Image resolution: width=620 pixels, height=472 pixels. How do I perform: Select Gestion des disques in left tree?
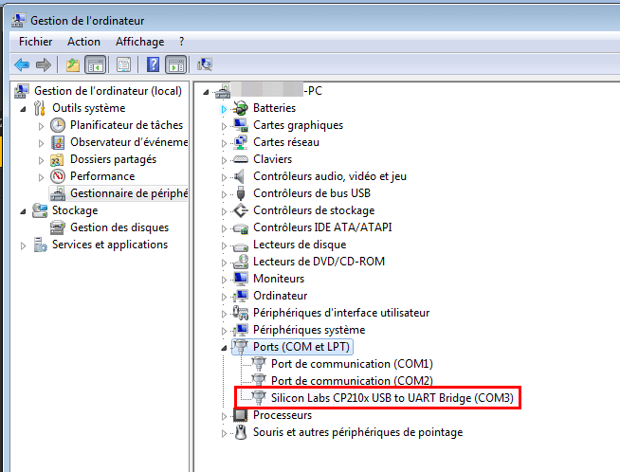119,227
